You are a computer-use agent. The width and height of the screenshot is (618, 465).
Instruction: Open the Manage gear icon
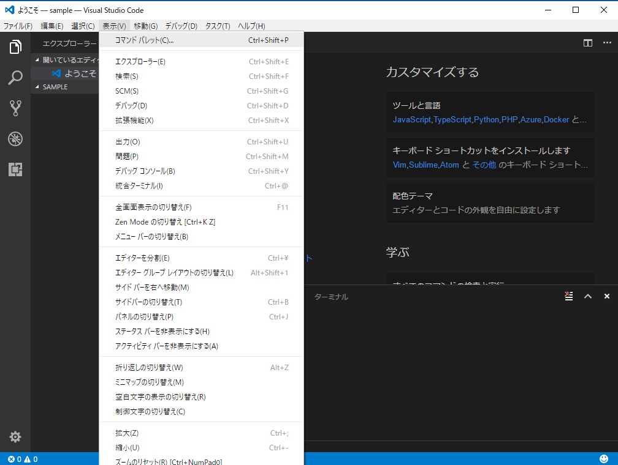(15, 437)
